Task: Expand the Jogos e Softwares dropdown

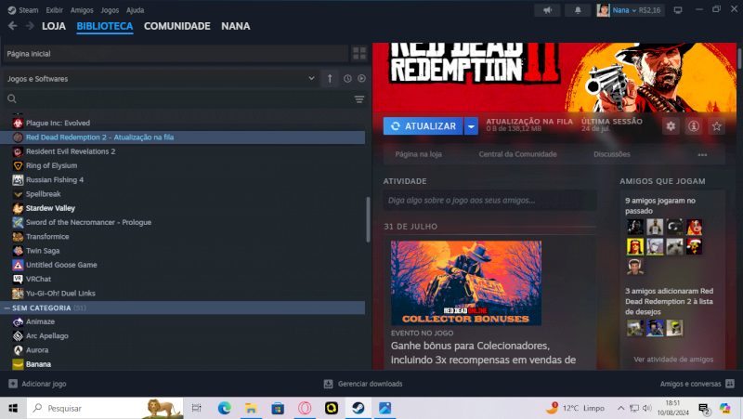Action: [x=158, y=79]
